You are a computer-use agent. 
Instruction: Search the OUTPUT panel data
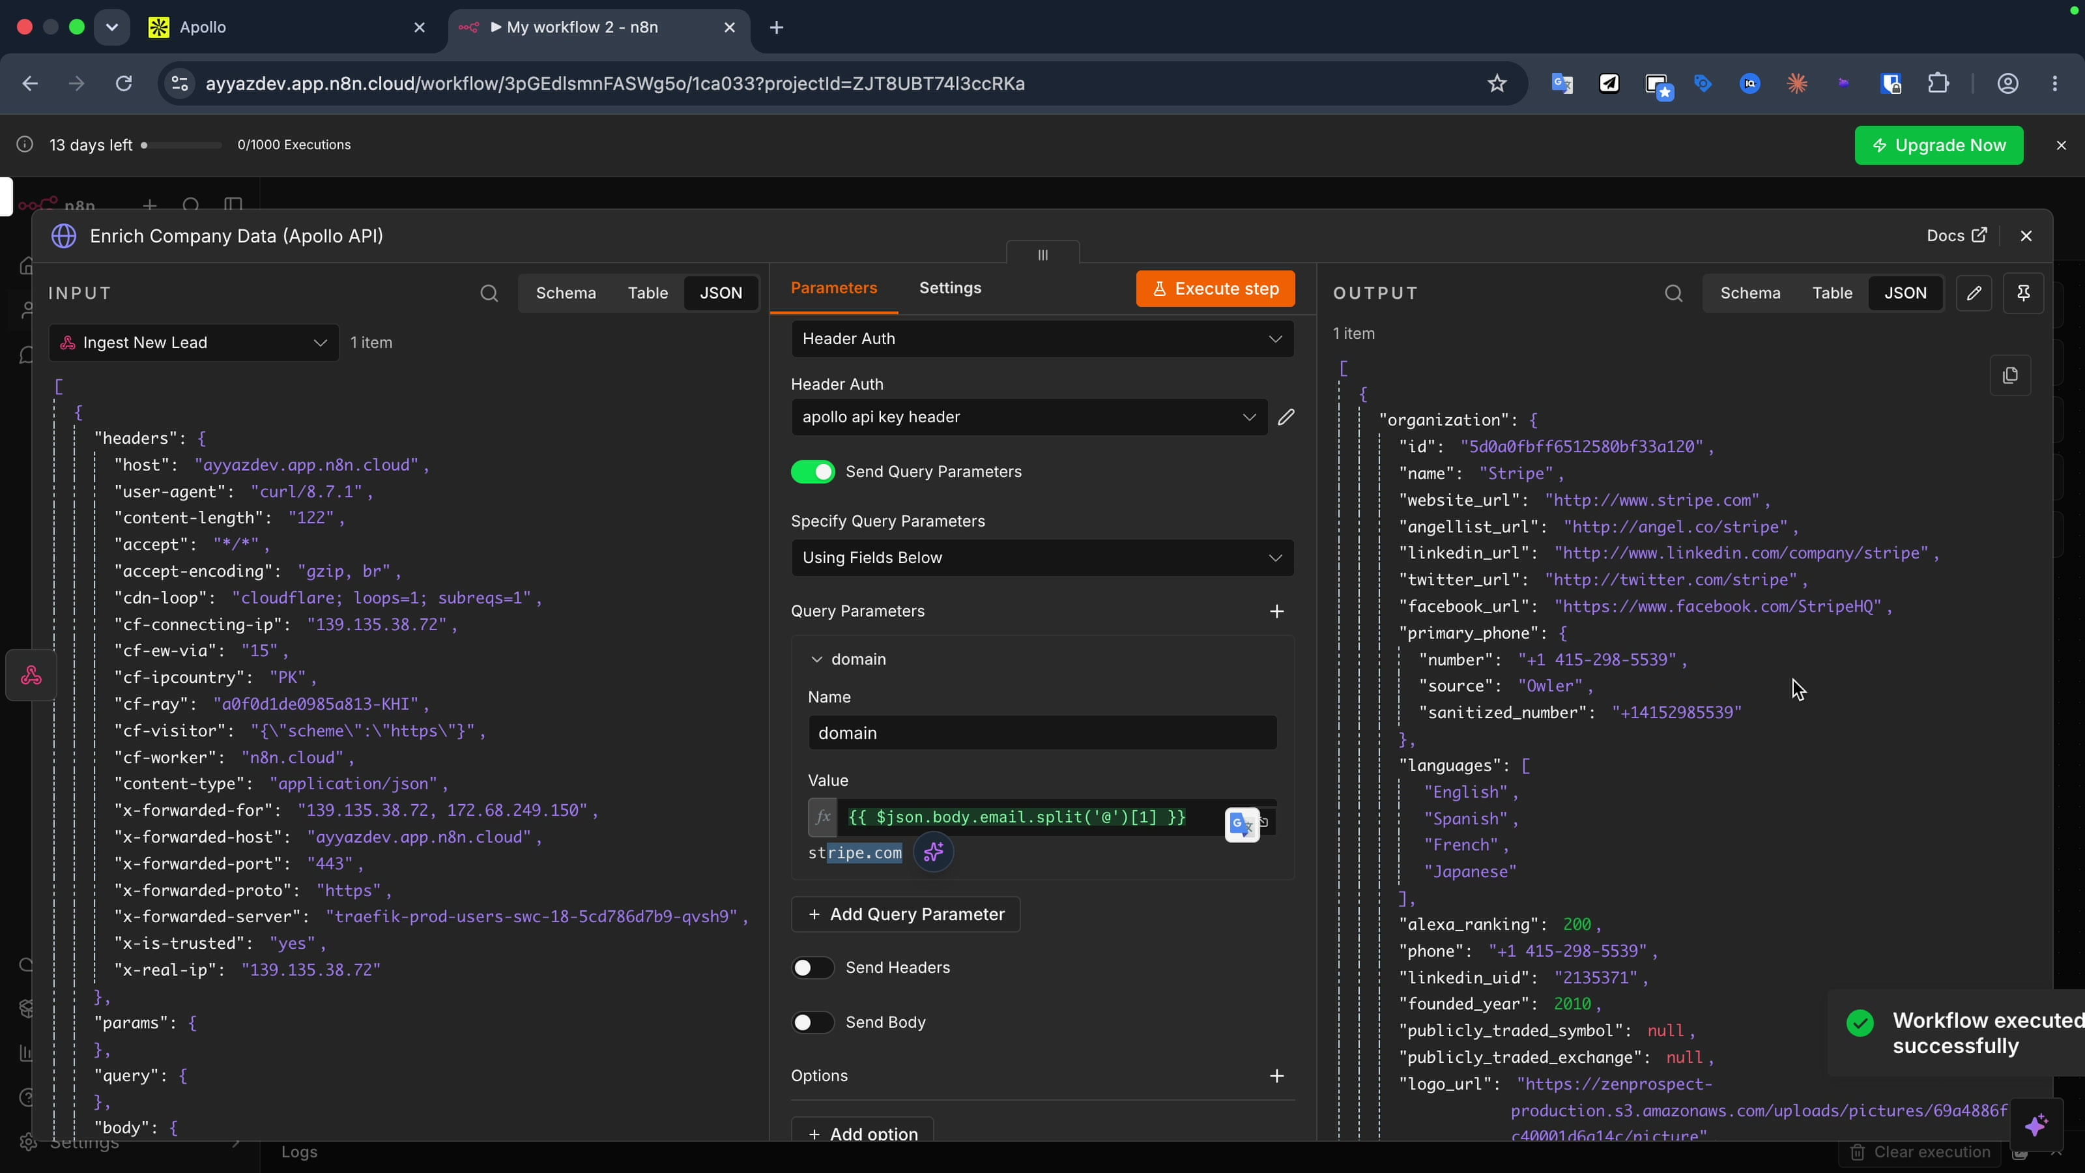pyautogui.click(x=1674, y=293)
